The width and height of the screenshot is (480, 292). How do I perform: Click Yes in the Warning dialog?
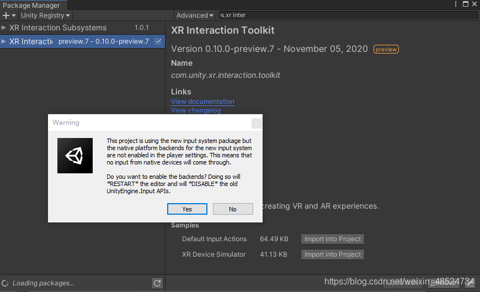pos(187,209)
